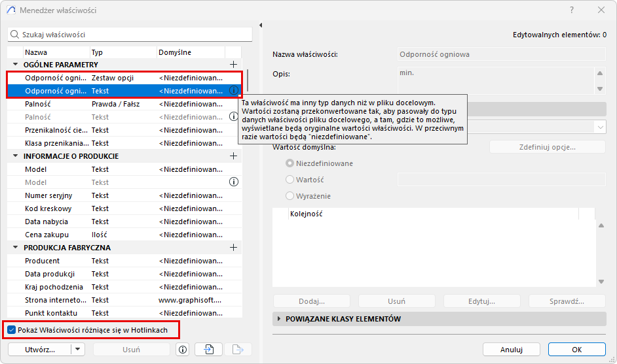
Task: Click the Usuń button beside Dodaj
Action: [x=397, y=301]
